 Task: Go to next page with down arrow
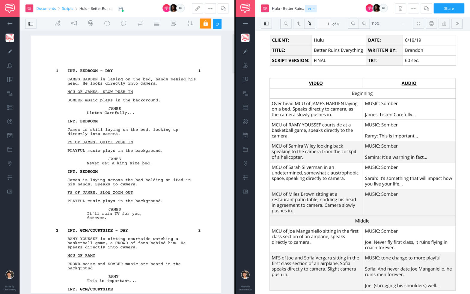coord(310,24)
